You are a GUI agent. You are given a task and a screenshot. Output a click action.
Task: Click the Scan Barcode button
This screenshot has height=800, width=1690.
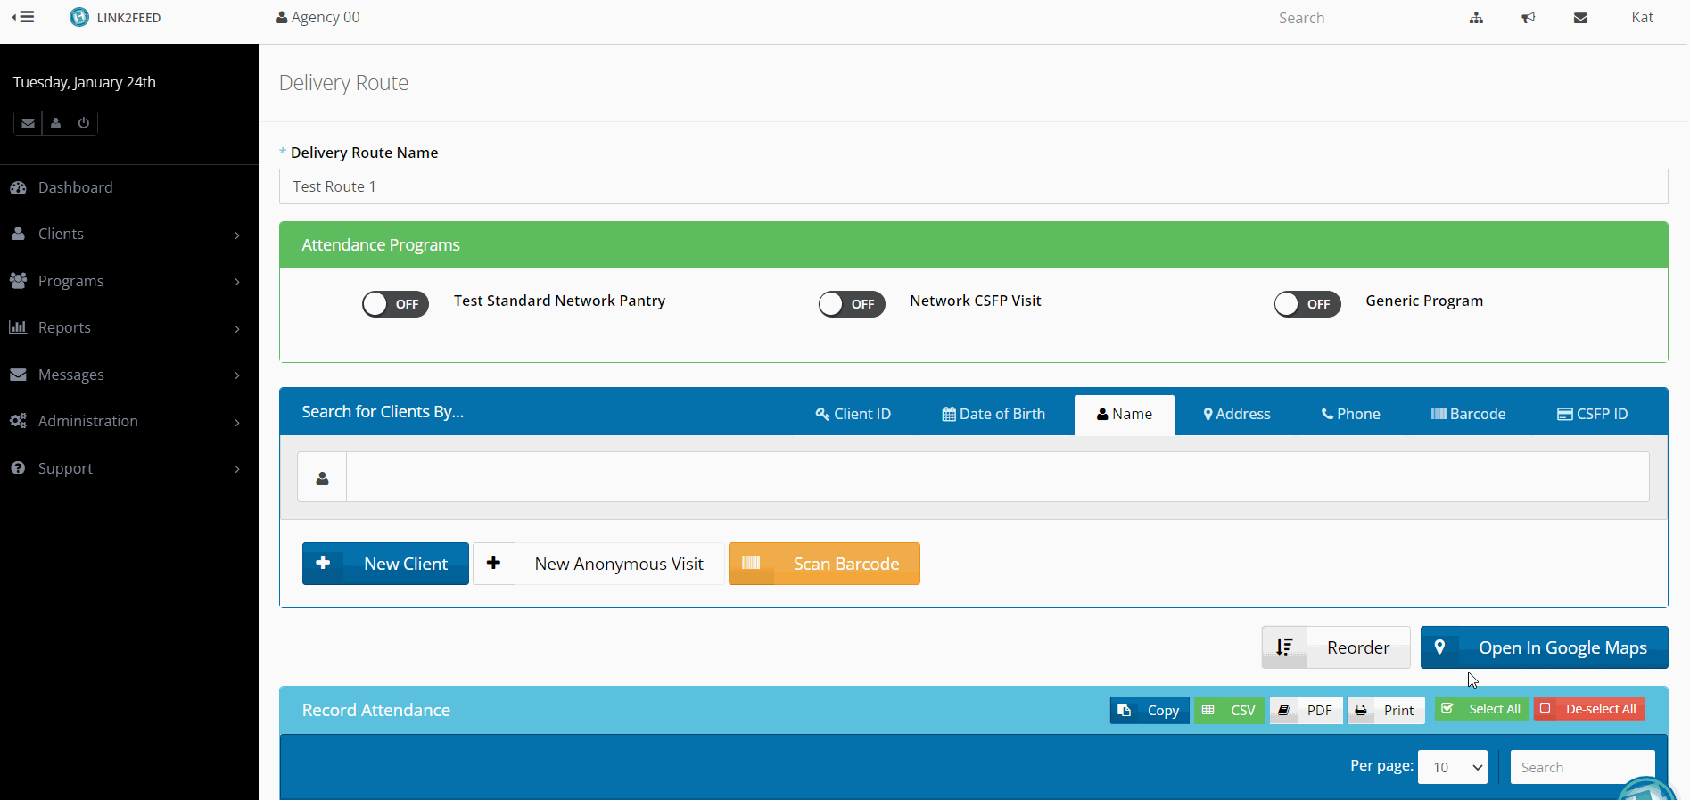824,564
